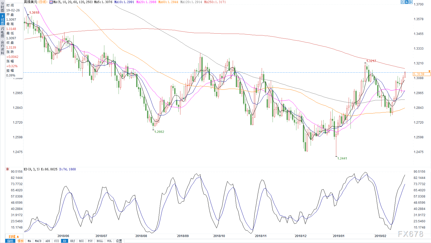Click the 涨幅 value +0.32%

[x=12, y=66]
